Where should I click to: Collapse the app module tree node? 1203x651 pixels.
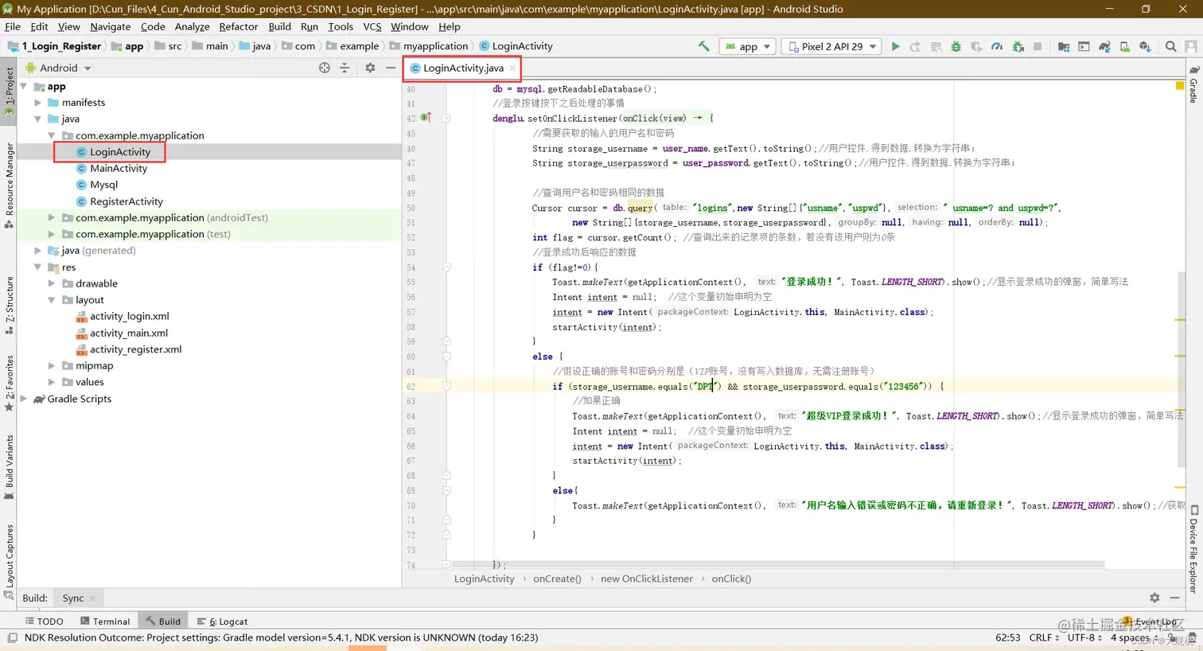click(24, 86)
